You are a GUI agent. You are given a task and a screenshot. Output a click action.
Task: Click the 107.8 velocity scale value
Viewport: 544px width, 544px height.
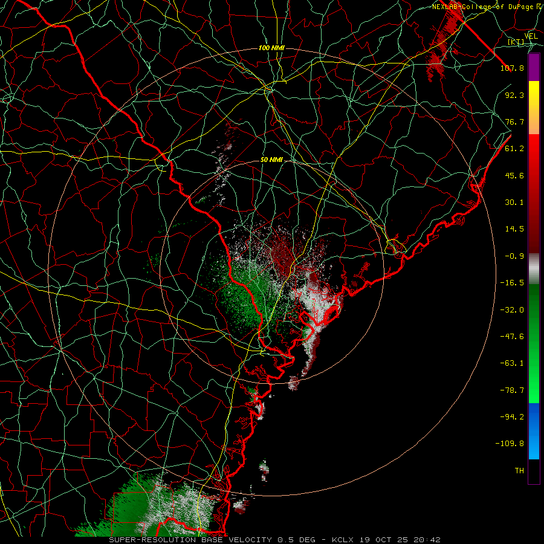coord(512,68)
